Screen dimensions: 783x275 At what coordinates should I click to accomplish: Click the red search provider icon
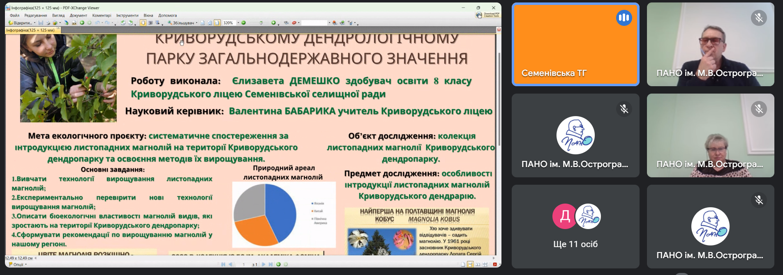294,23
